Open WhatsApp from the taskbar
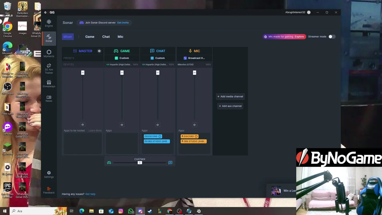 point(131,211)
